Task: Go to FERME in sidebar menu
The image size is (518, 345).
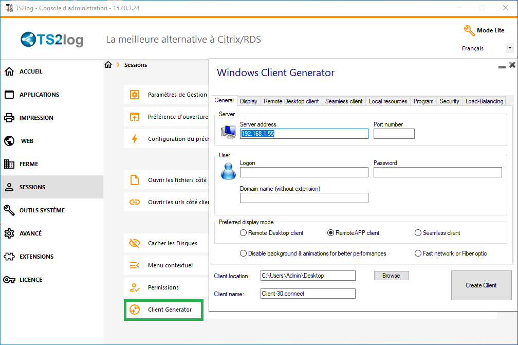Action: click(51, 164)
